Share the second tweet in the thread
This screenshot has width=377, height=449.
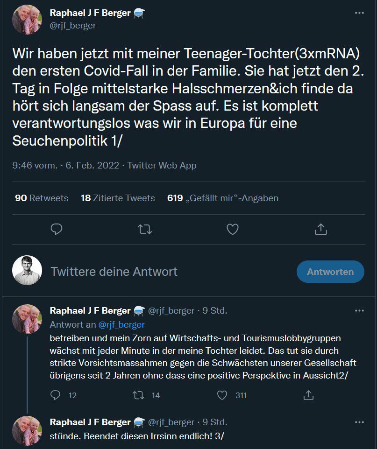point(308,395)
